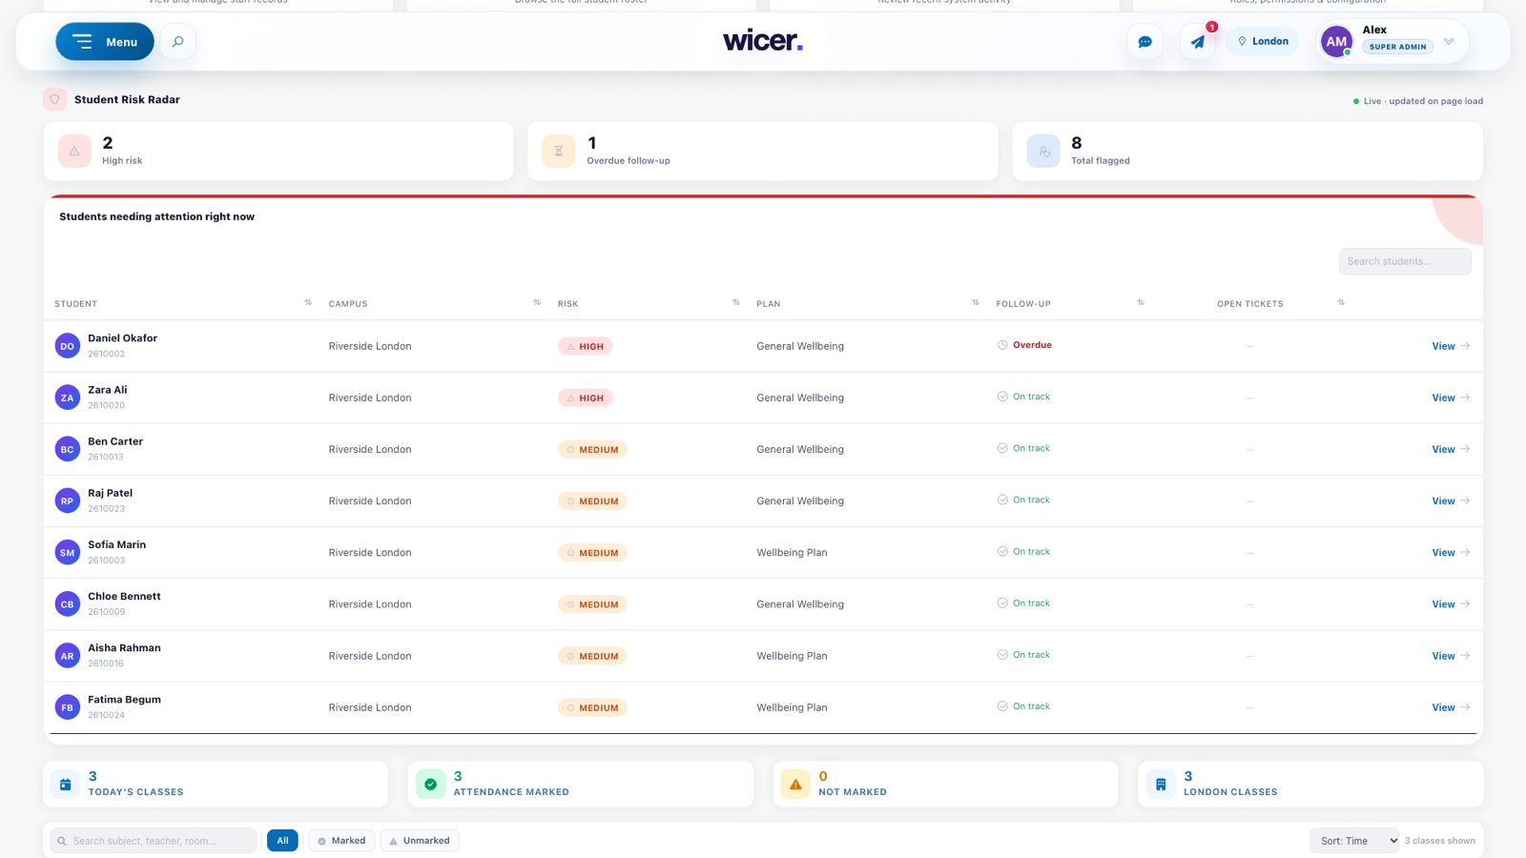1526x858 pixels.
Task: Click Chloe Bennett's MEDIUM risk badge
Action: pos(592,604)
